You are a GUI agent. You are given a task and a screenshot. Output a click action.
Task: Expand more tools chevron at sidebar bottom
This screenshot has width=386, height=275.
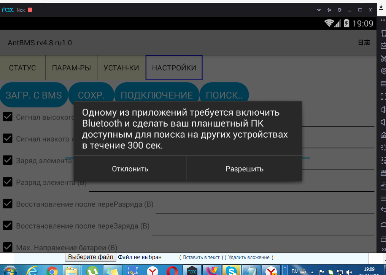pyautogui.click(x=383, y=249)
